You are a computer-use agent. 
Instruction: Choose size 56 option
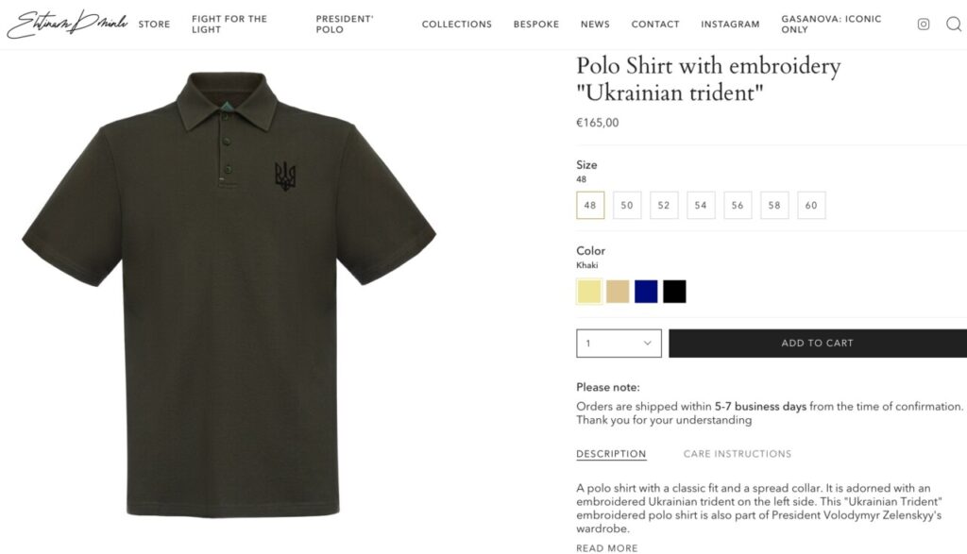pyautogui.click(x=738, y=205)
